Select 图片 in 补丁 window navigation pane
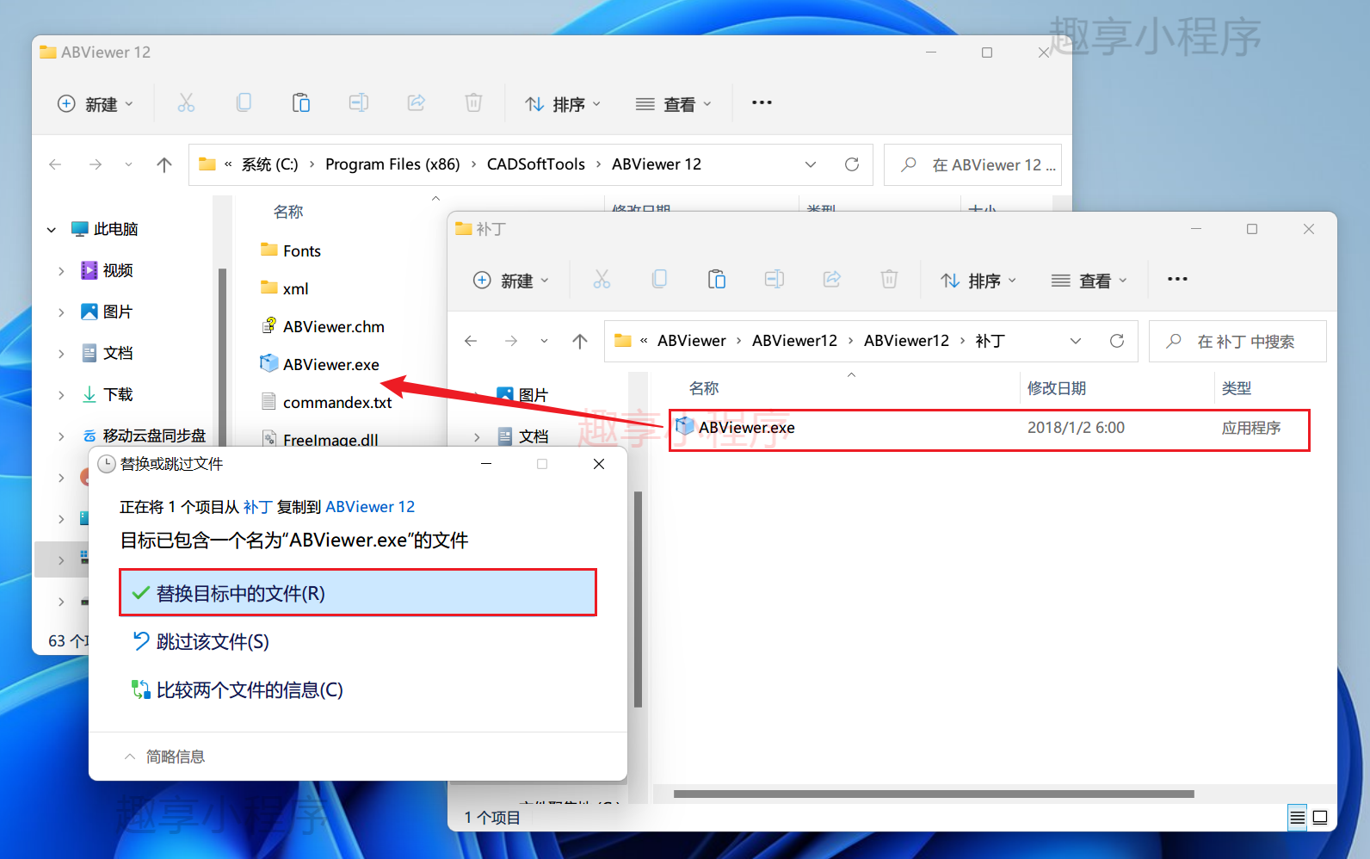The height and width of the screenshot is (859, 1370). 534,395
